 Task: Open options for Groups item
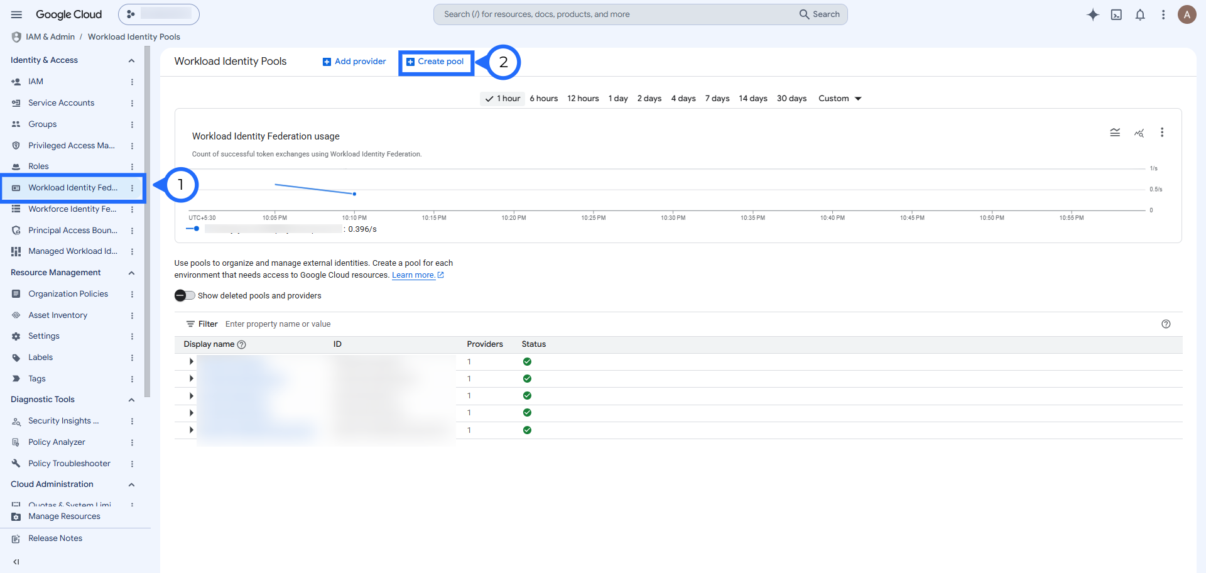132,124
